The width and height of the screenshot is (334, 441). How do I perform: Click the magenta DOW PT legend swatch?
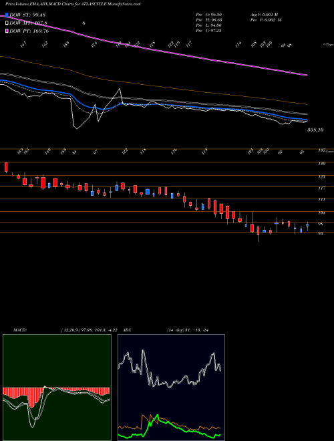tap(7, 31)
